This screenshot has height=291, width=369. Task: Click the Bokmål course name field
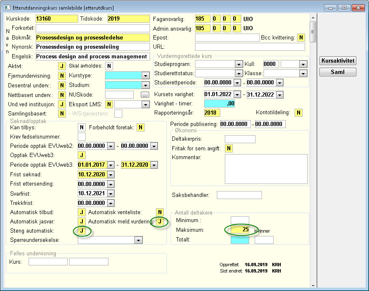coord(93,38)
